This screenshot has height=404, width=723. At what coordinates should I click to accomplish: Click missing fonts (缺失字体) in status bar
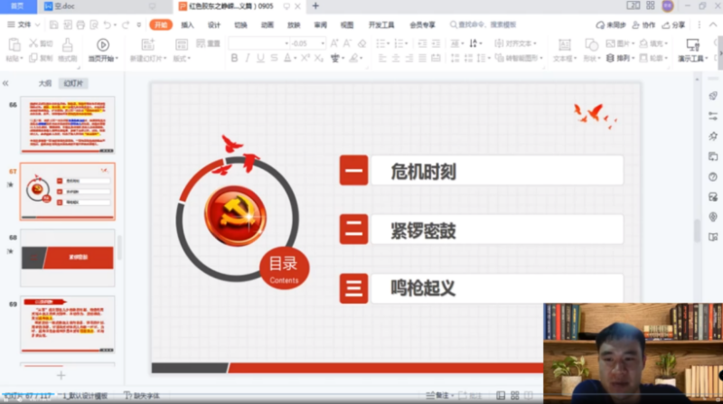click(142, 396)
